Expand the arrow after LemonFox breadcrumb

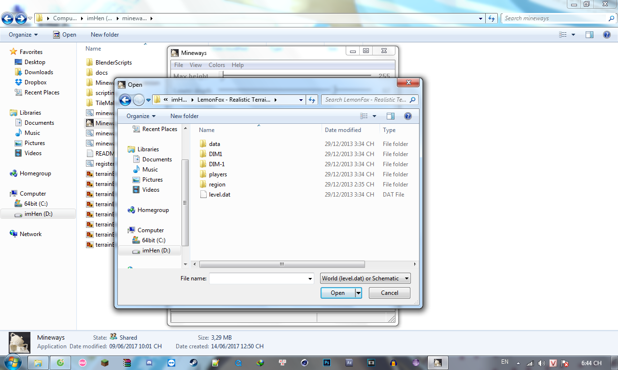(x=276, y=100)
